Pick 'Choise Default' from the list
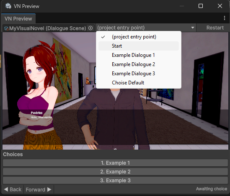 click(x=139, y=83)
